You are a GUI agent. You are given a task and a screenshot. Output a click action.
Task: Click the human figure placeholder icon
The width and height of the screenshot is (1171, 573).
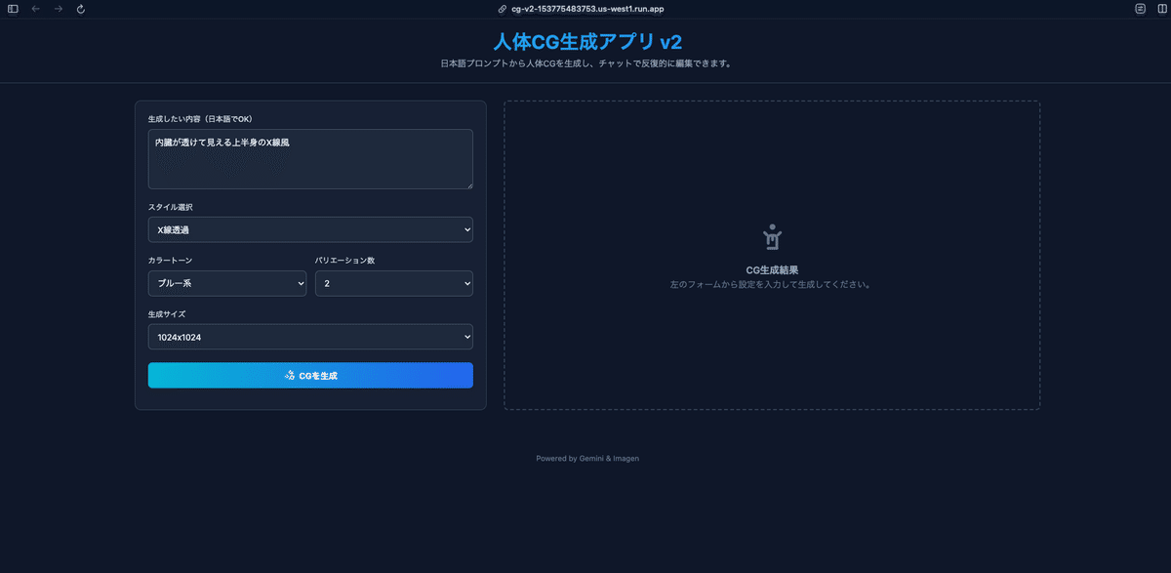(x=772, y=237)
